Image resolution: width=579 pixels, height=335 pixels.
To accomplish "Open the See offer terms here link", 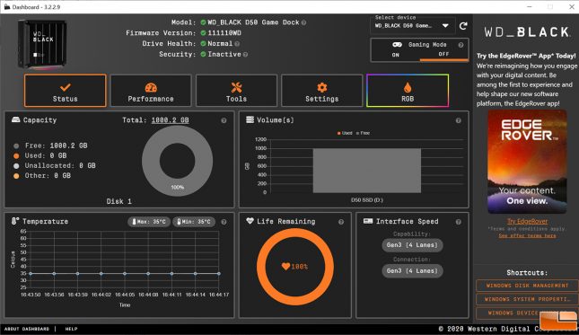I will [527, 235].
